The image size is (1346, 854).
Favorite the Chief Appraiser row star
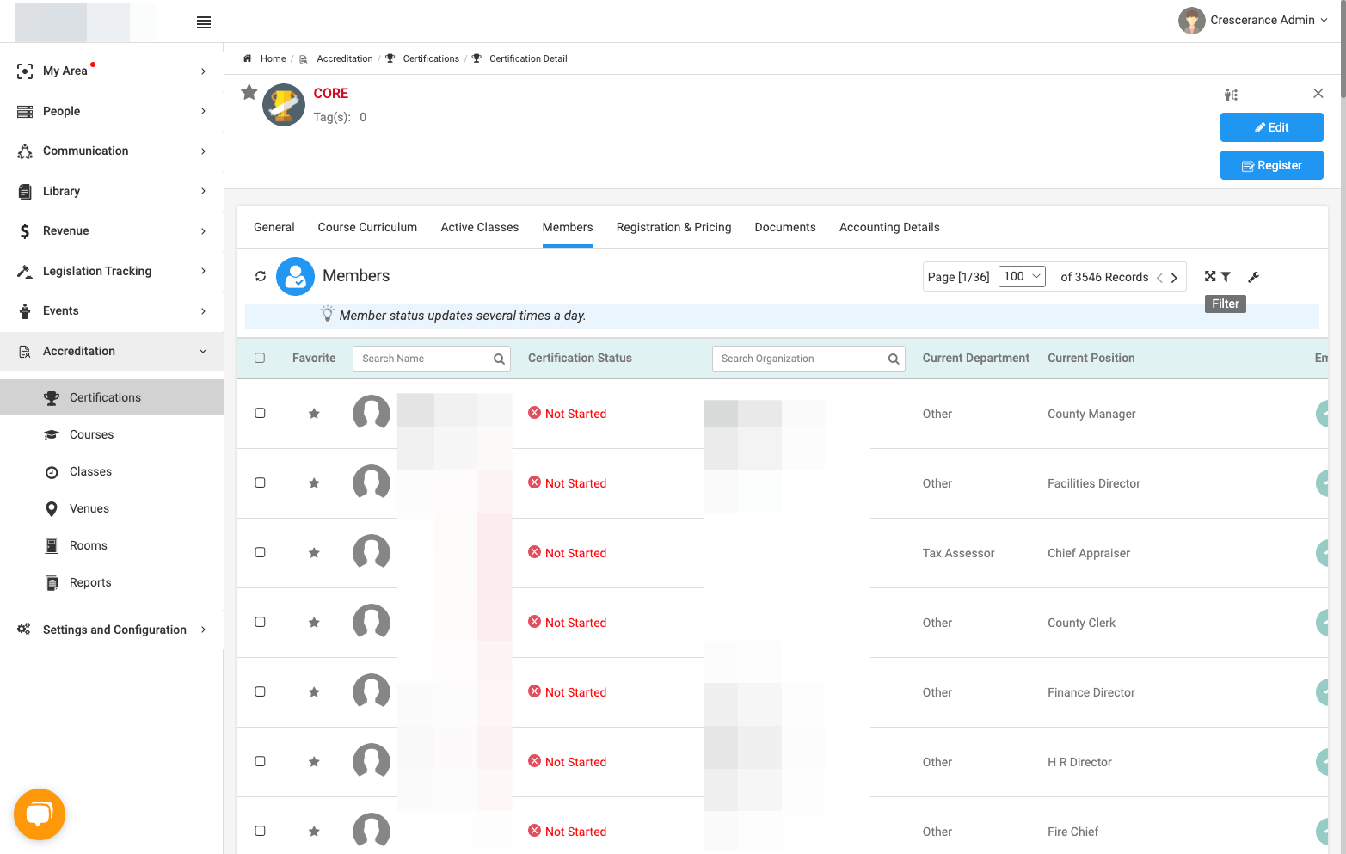coord(314,553)
